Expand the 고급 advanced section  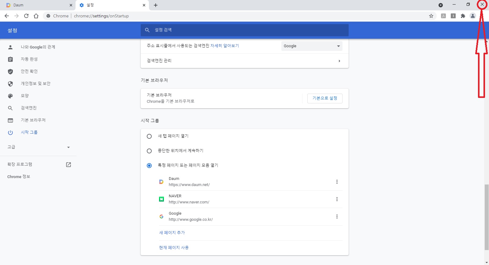pyautogui.click(x=38, y=147)
